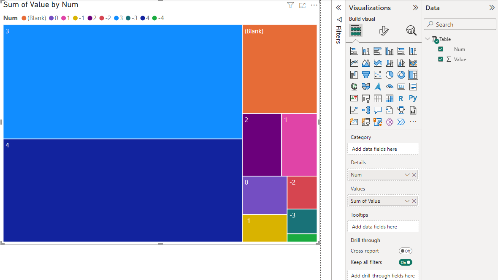
Task: Insert the R script visual
Action: [401, 98]
